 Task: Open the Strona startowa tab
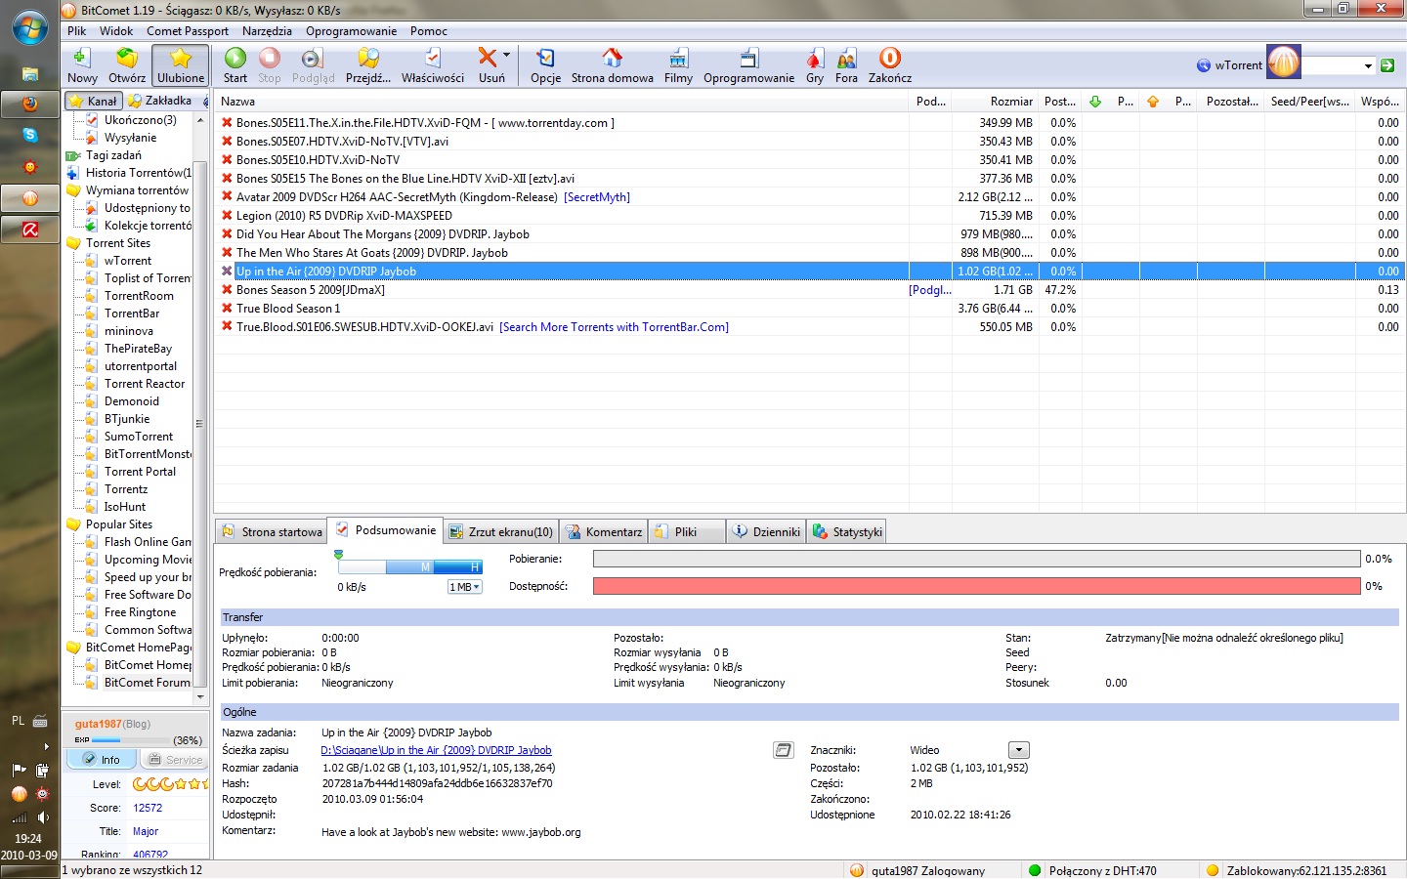pos(272,531)
